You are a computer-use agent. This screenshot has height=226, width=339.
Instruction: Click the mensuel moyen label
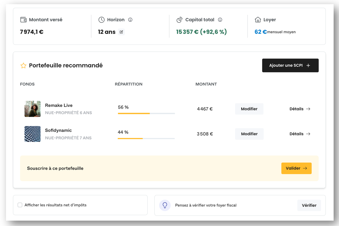click(x=281, y=32)
